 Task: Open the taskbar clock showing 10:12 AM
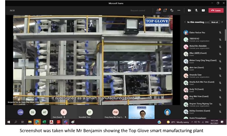coord(214,122)
